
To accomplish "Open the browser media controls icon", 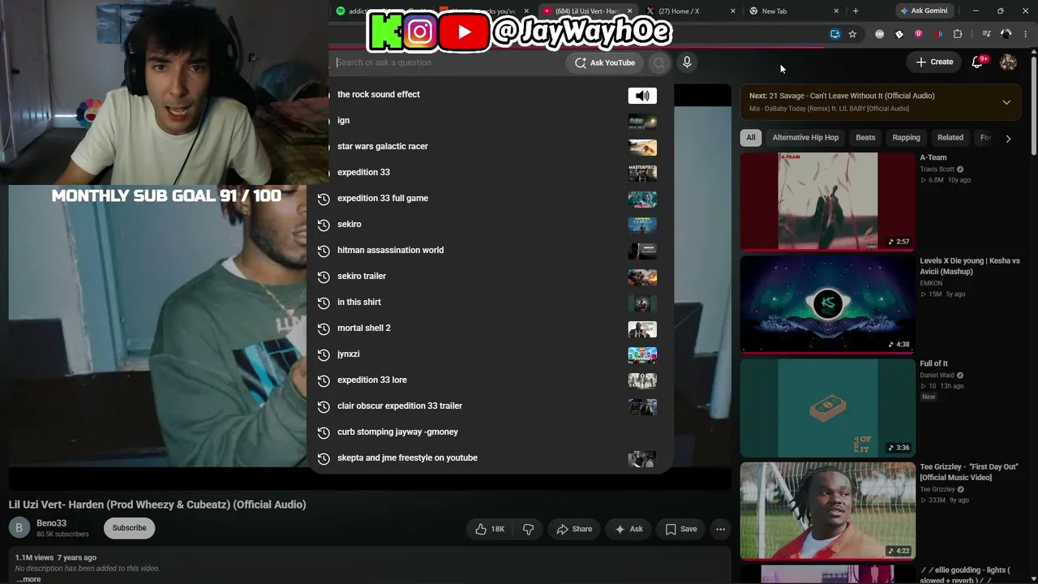I will pos(986,34).
